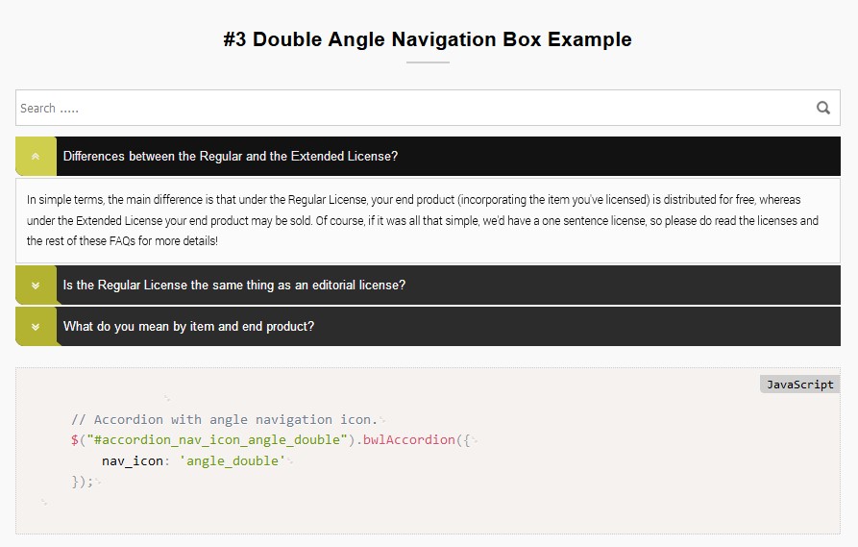Collapse the double-angle up icon of open FAQ

(36, 156)
